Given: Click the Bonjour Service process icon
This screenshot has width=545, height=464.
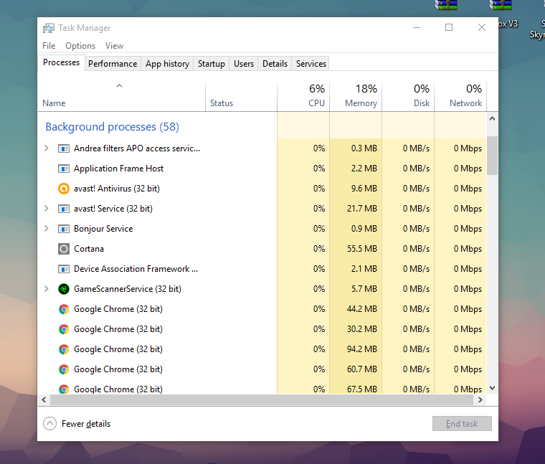Looking at the screenshot, I should click(x=64, y=229).
